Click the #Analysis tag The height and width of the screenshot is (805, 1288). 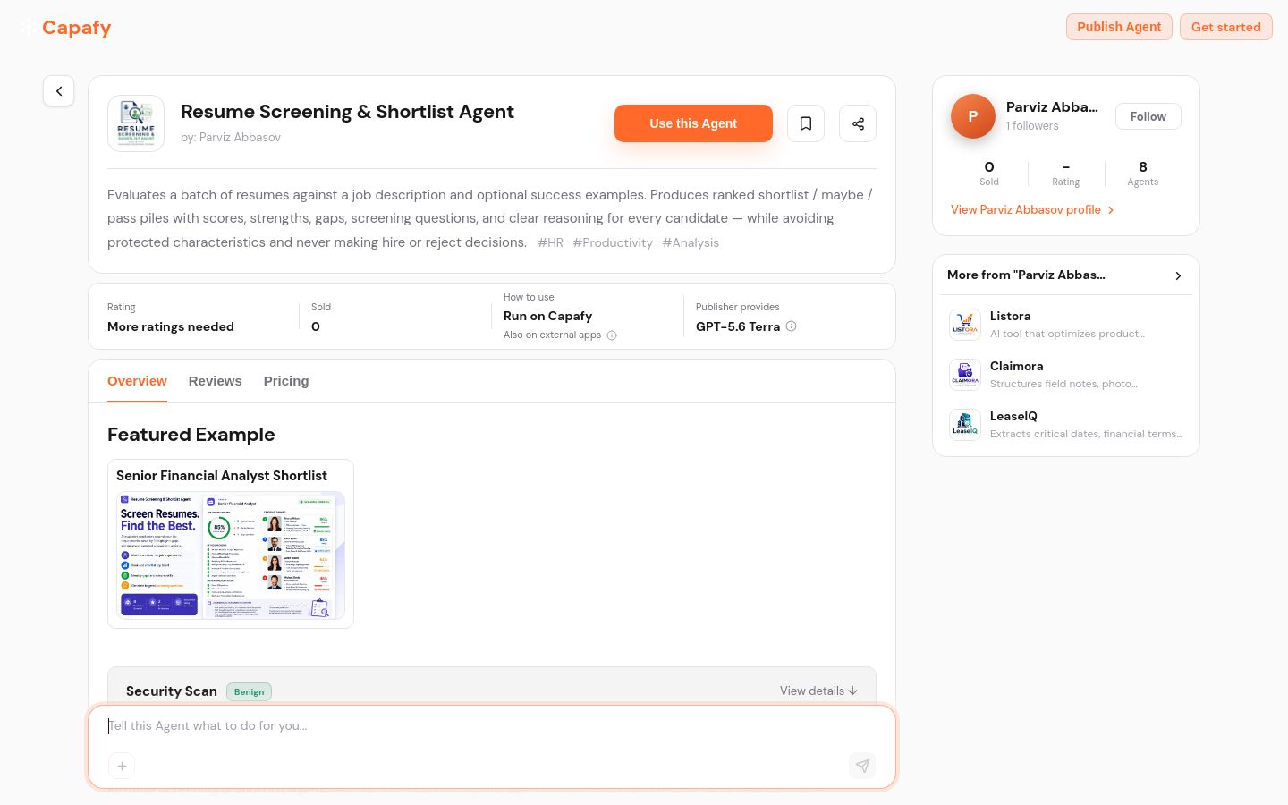point(691,242)
